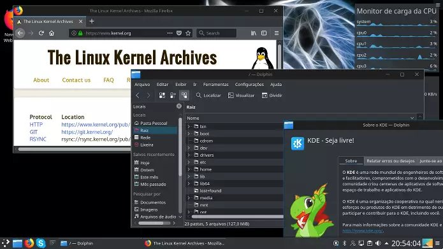
Task: Click Firefox back arrow button
Action: pos(20,33)
